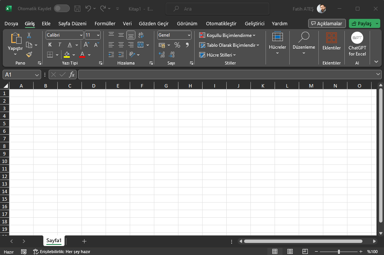Open the borders dropdown arrow
384x255 pixels.
tap(57, 54)
